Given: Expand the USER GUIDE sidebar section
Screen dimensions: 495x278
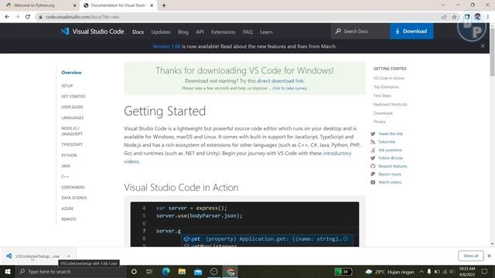Looking at the screenshot, I should (72, 107).
